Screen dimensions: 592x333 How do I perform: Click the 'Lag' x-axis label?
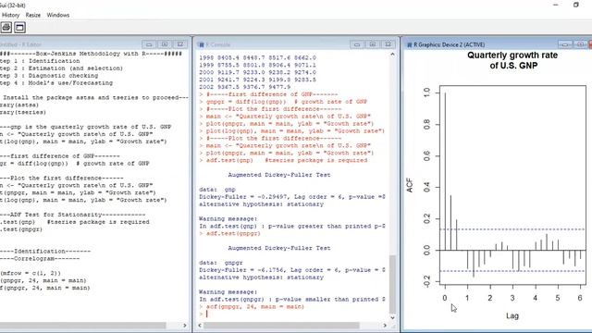[512, 315]
